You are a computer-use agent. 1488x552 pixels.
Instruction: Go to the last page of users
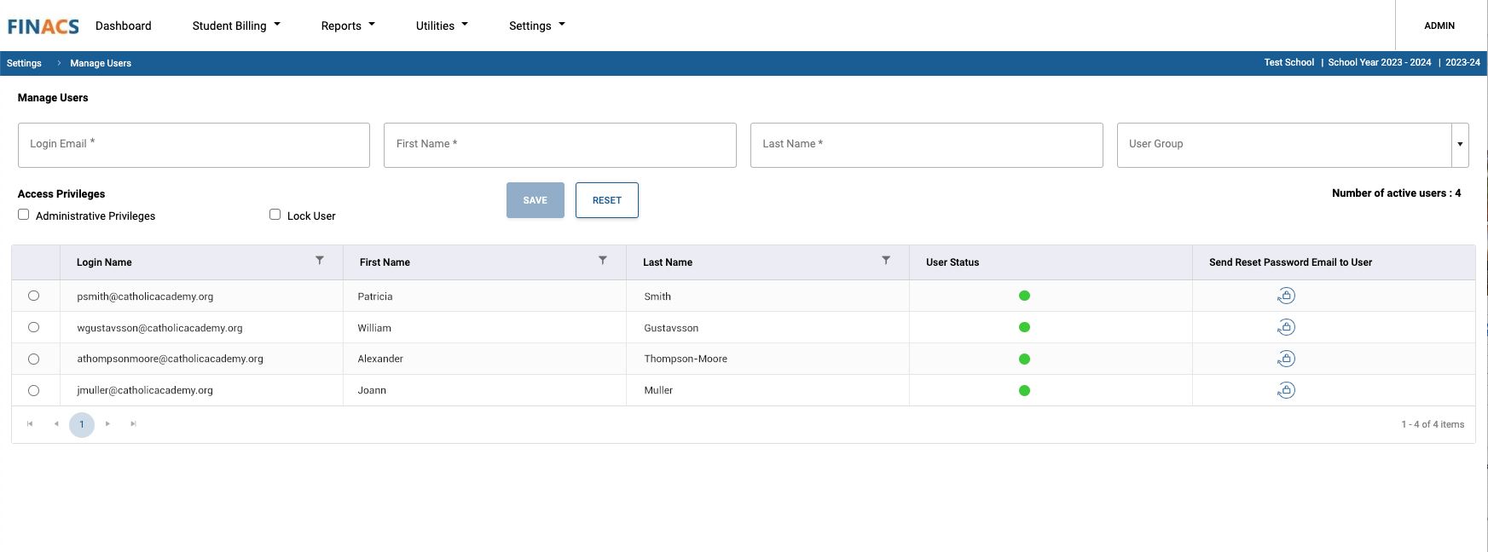pyautogui.click(x=133, y=424)
